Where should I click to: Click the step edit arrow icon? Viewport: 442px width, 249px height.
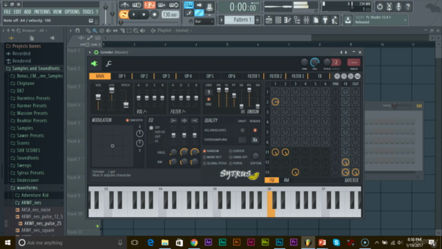coord(199,5)
